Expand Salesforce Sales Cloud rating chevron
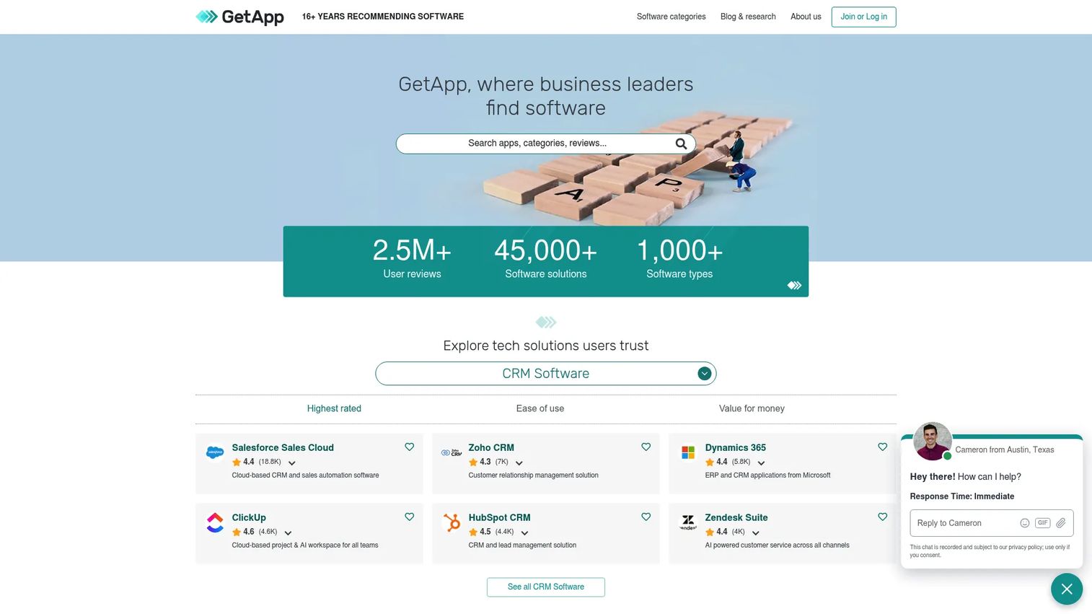The height and width of the screenshot is (614, 1092). (291, 463)
